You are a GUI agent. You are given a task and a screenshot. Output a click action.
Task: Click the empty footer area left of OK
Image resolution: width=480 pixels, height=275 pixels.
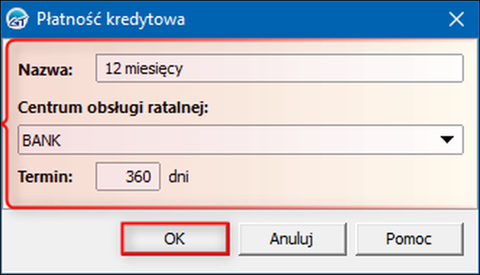pos(61,239)
